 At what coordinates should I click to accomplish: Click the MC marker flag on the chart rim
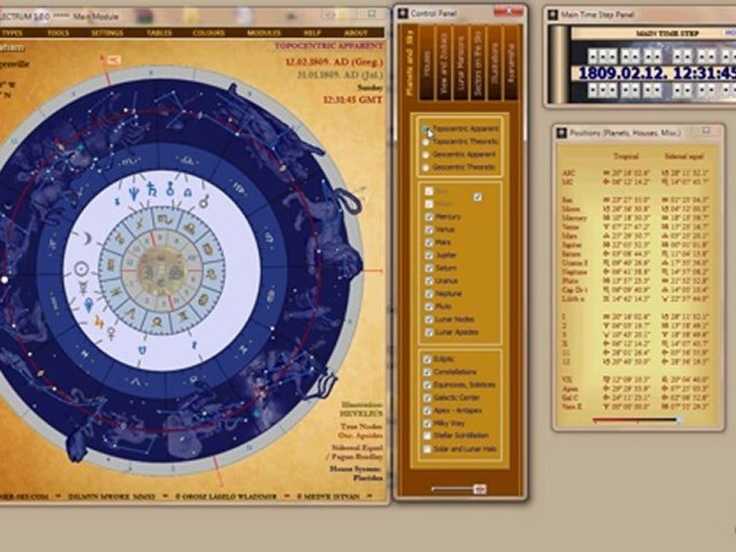pyautogui.click(x=114, y=61)
